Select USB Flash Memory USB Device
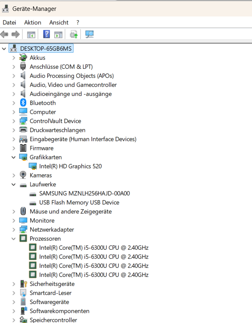The width and height of the screenshot is (252, 323). [79, 202]
